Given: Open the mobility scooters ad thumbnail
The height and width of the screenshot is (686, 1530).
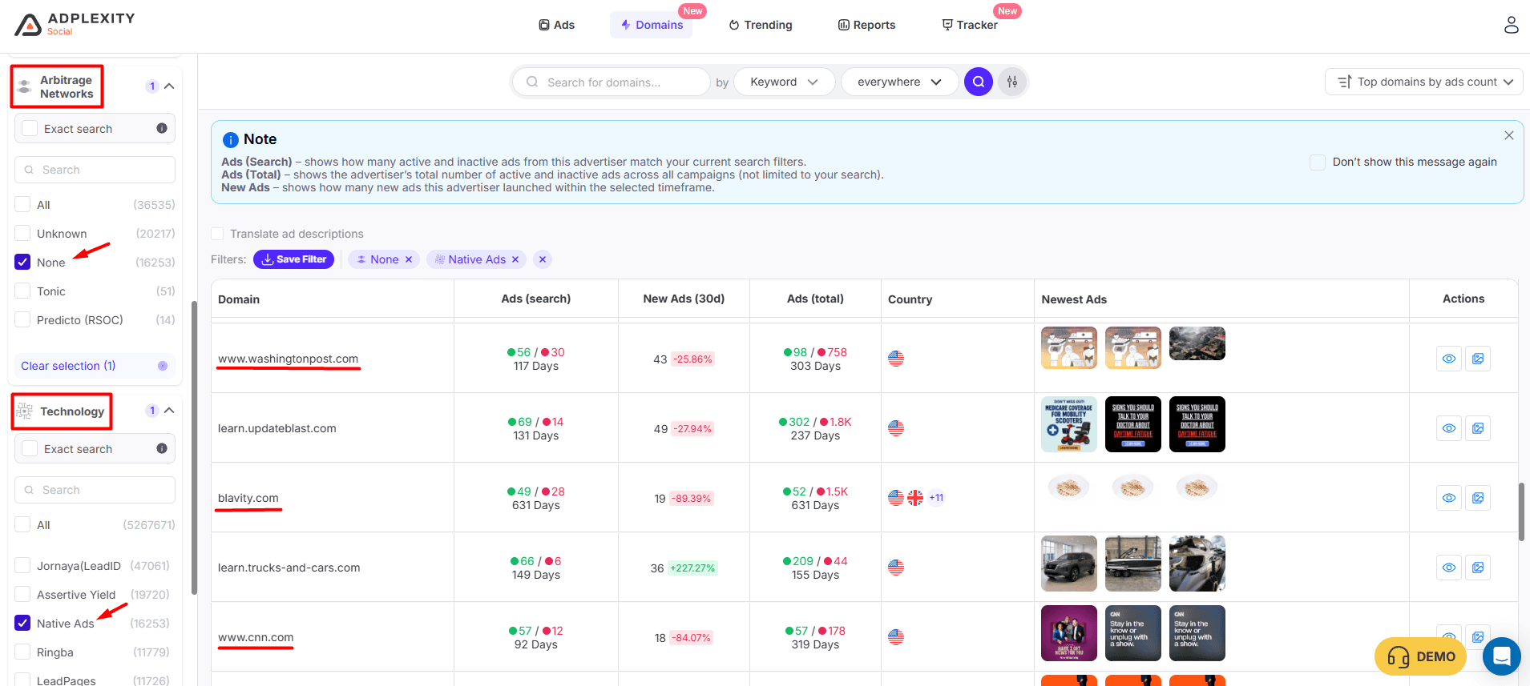Looking at the screenshot, I should click(x=1069, y=424).
